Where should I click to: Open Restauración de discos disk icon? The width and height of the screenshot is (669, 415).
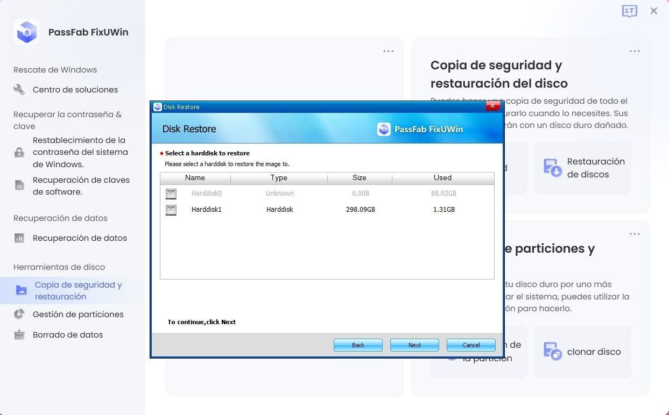[552, 167]
